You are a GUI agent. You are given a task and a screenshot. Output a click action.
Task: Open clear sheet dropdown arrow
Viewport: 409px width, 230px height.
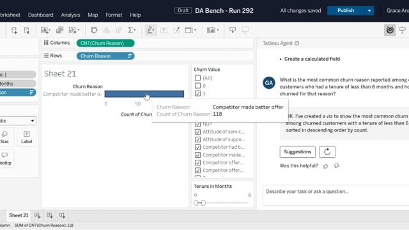pos(78,30)
